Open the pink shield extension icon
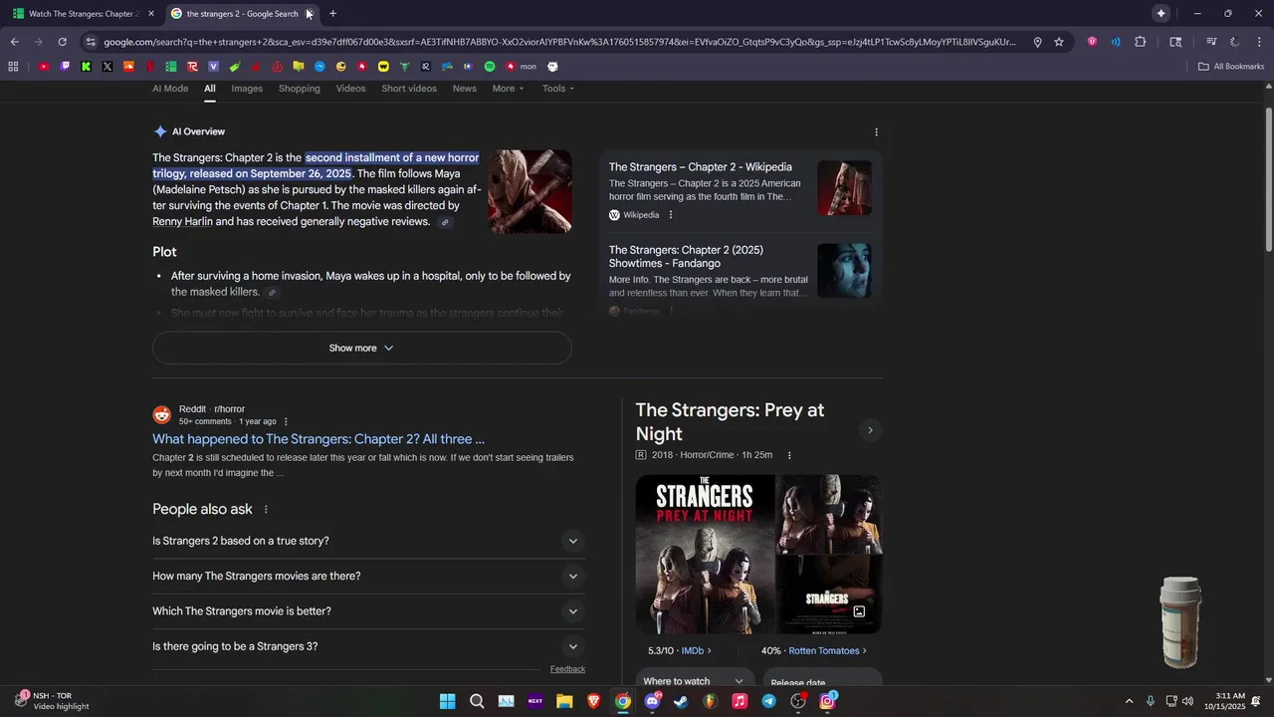 [1092, 42]
